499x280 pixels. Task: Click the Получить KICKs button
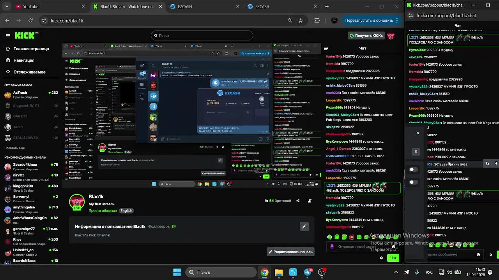[x=366, y=36]
